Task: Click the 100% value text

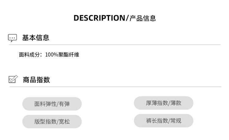Action: coord(52,55)
